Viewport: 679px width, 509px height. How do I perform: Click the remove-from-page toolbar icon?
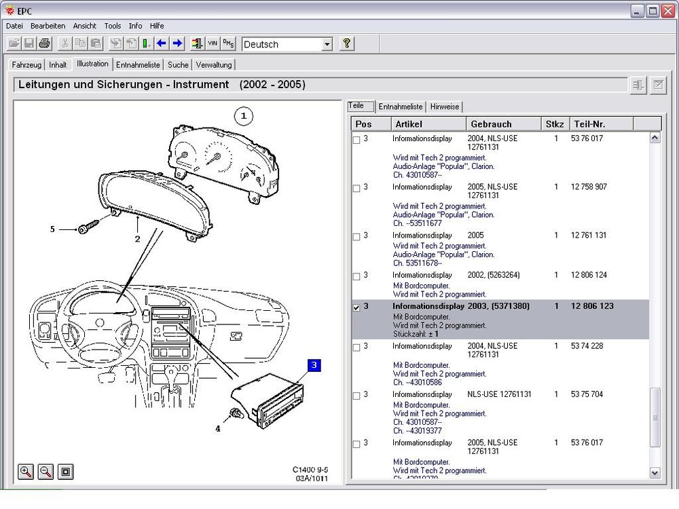pyautogui.click(x=131, y=43)
